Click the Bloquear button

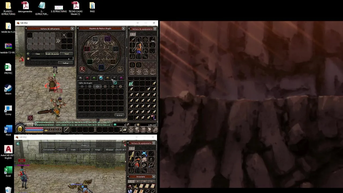tap(110, 150)
